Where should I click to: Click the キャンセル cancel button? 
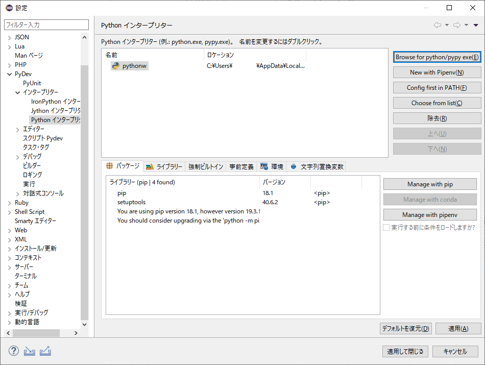point(455,351)
